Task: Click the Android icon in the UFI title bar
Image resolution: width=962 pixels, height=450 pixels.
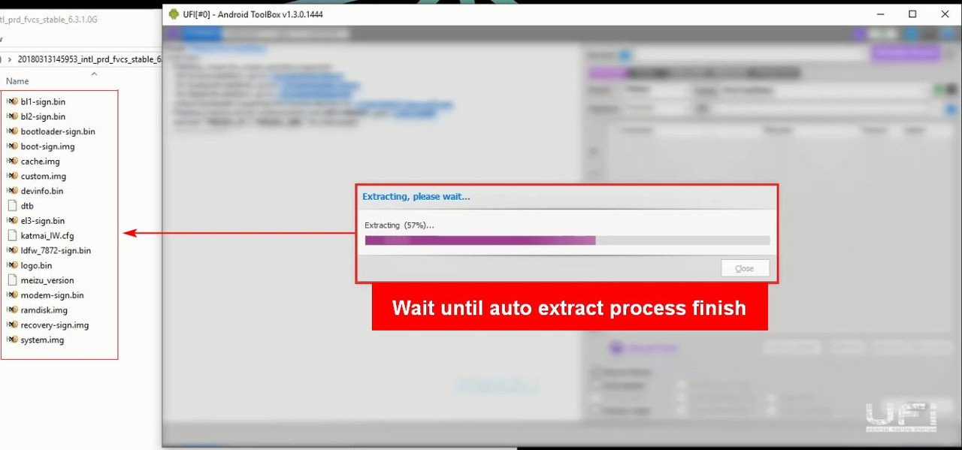Action: pos(174,14)
